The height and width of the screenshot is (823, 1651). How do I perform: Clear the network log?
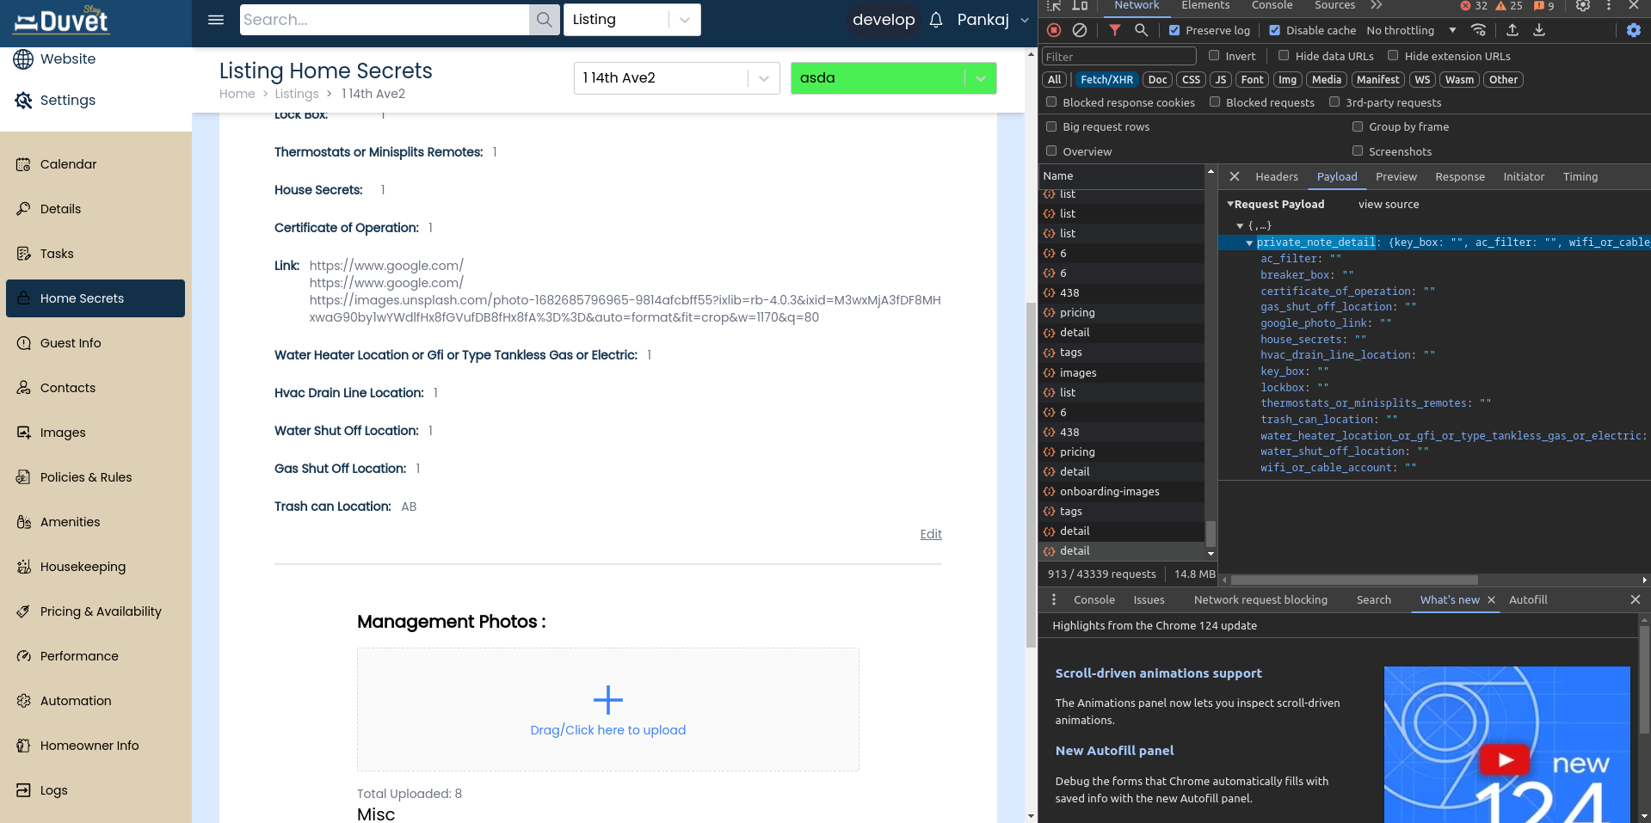pyautogui.click(x=1080, y=30)
